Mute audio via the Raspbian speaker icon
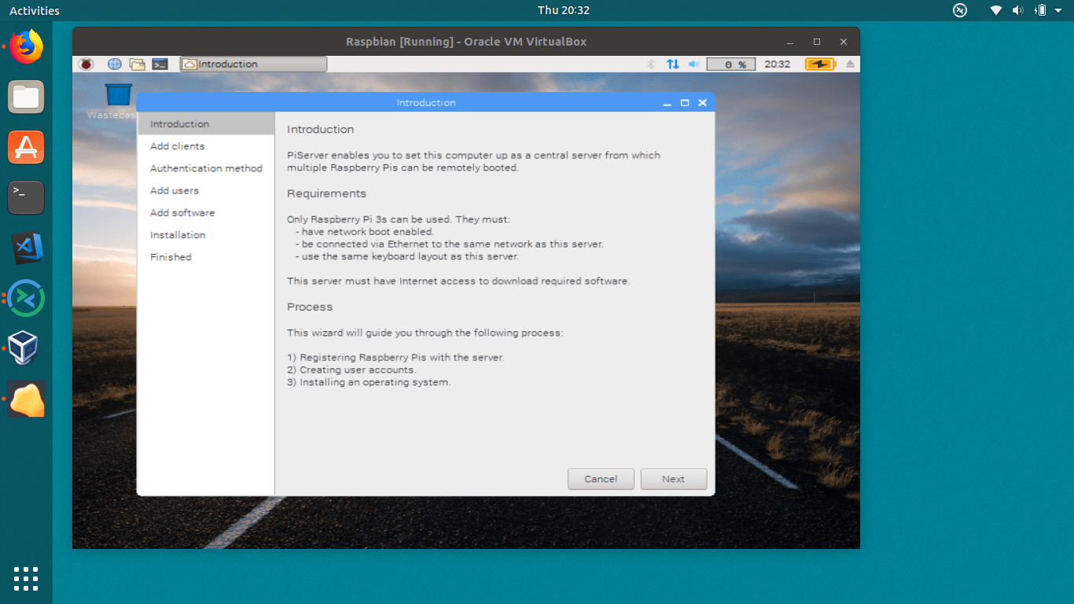Viewport: 1074px width, 604px height. point(693,64)
